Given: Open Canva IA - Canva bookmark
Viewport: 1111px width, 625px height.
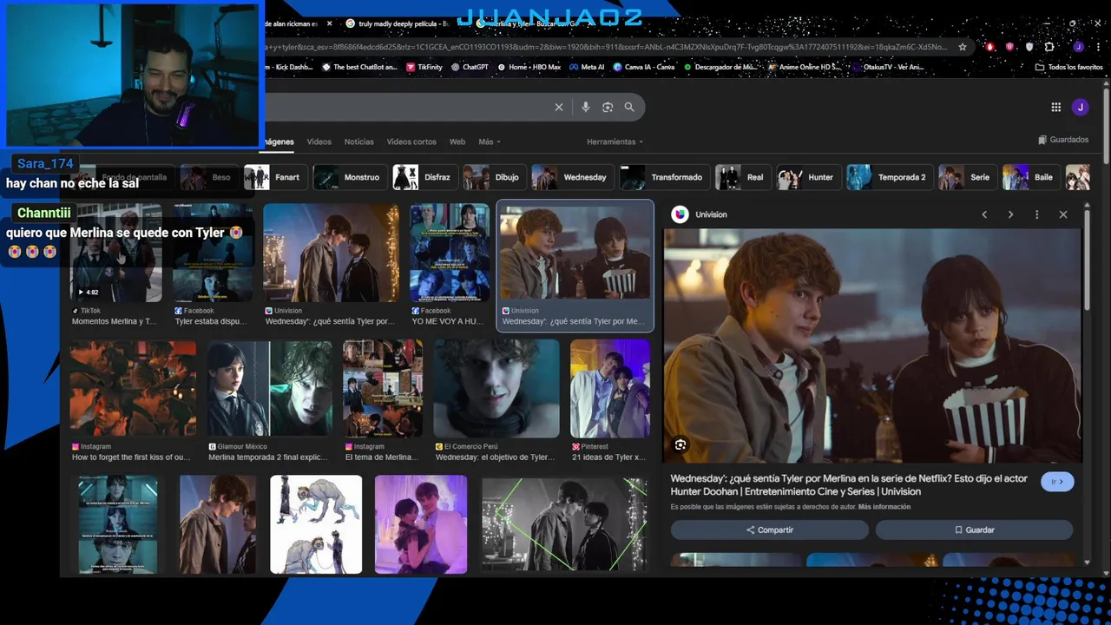Looking at the screenshot, I should click(x=643, y=67).
